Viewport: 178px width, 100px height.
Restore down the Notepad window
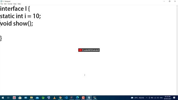click(x=169, y=1)
